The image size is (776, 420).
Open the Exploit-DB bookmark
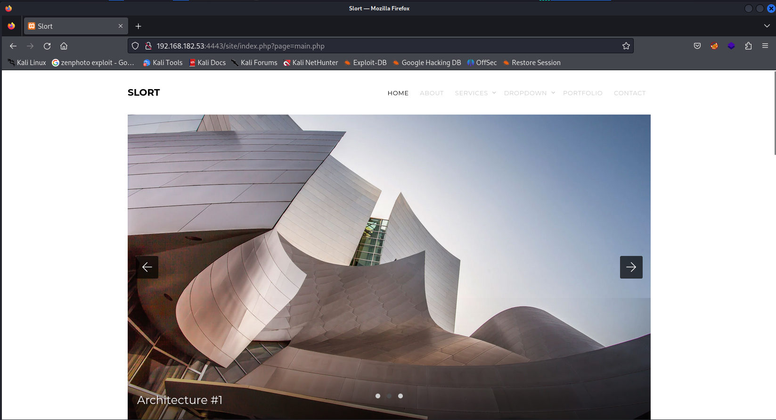click(366, 63)
